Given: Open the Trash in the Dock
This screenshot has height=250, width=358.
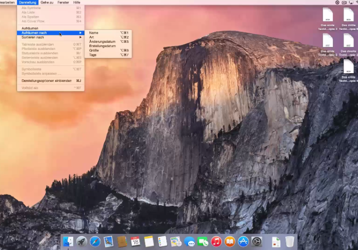Looking at the screenshot, I should (x=290, y=242).
